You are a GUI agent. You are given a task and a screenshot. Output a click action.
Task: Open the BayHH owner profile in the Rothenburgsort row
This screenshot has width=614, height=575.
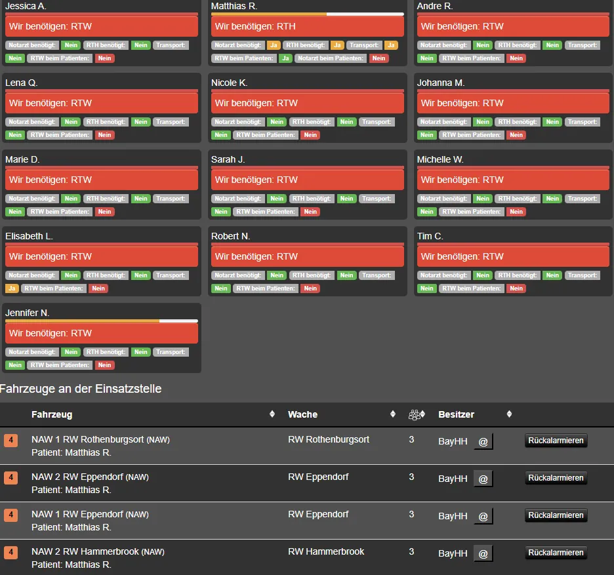point(453,442)
